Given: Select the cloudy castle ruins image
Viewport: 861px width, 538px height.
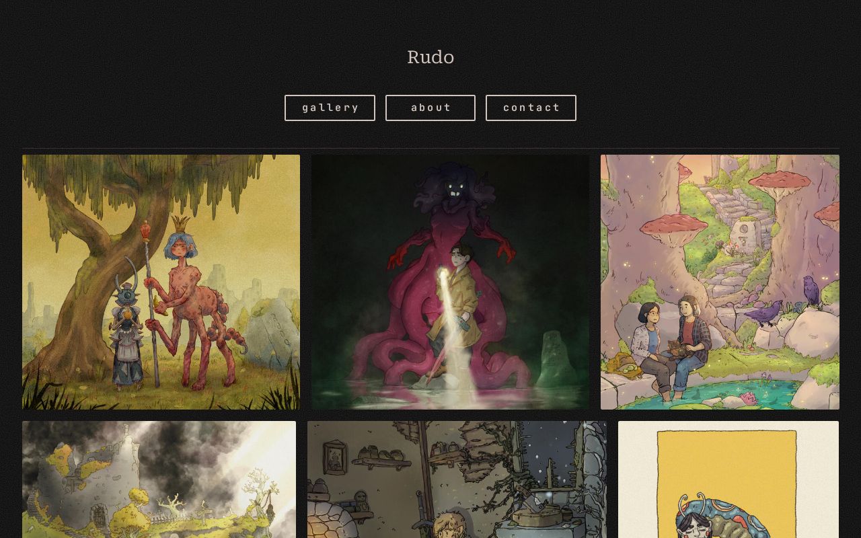Looking at the screenshot, I should (x=159, y=479).
